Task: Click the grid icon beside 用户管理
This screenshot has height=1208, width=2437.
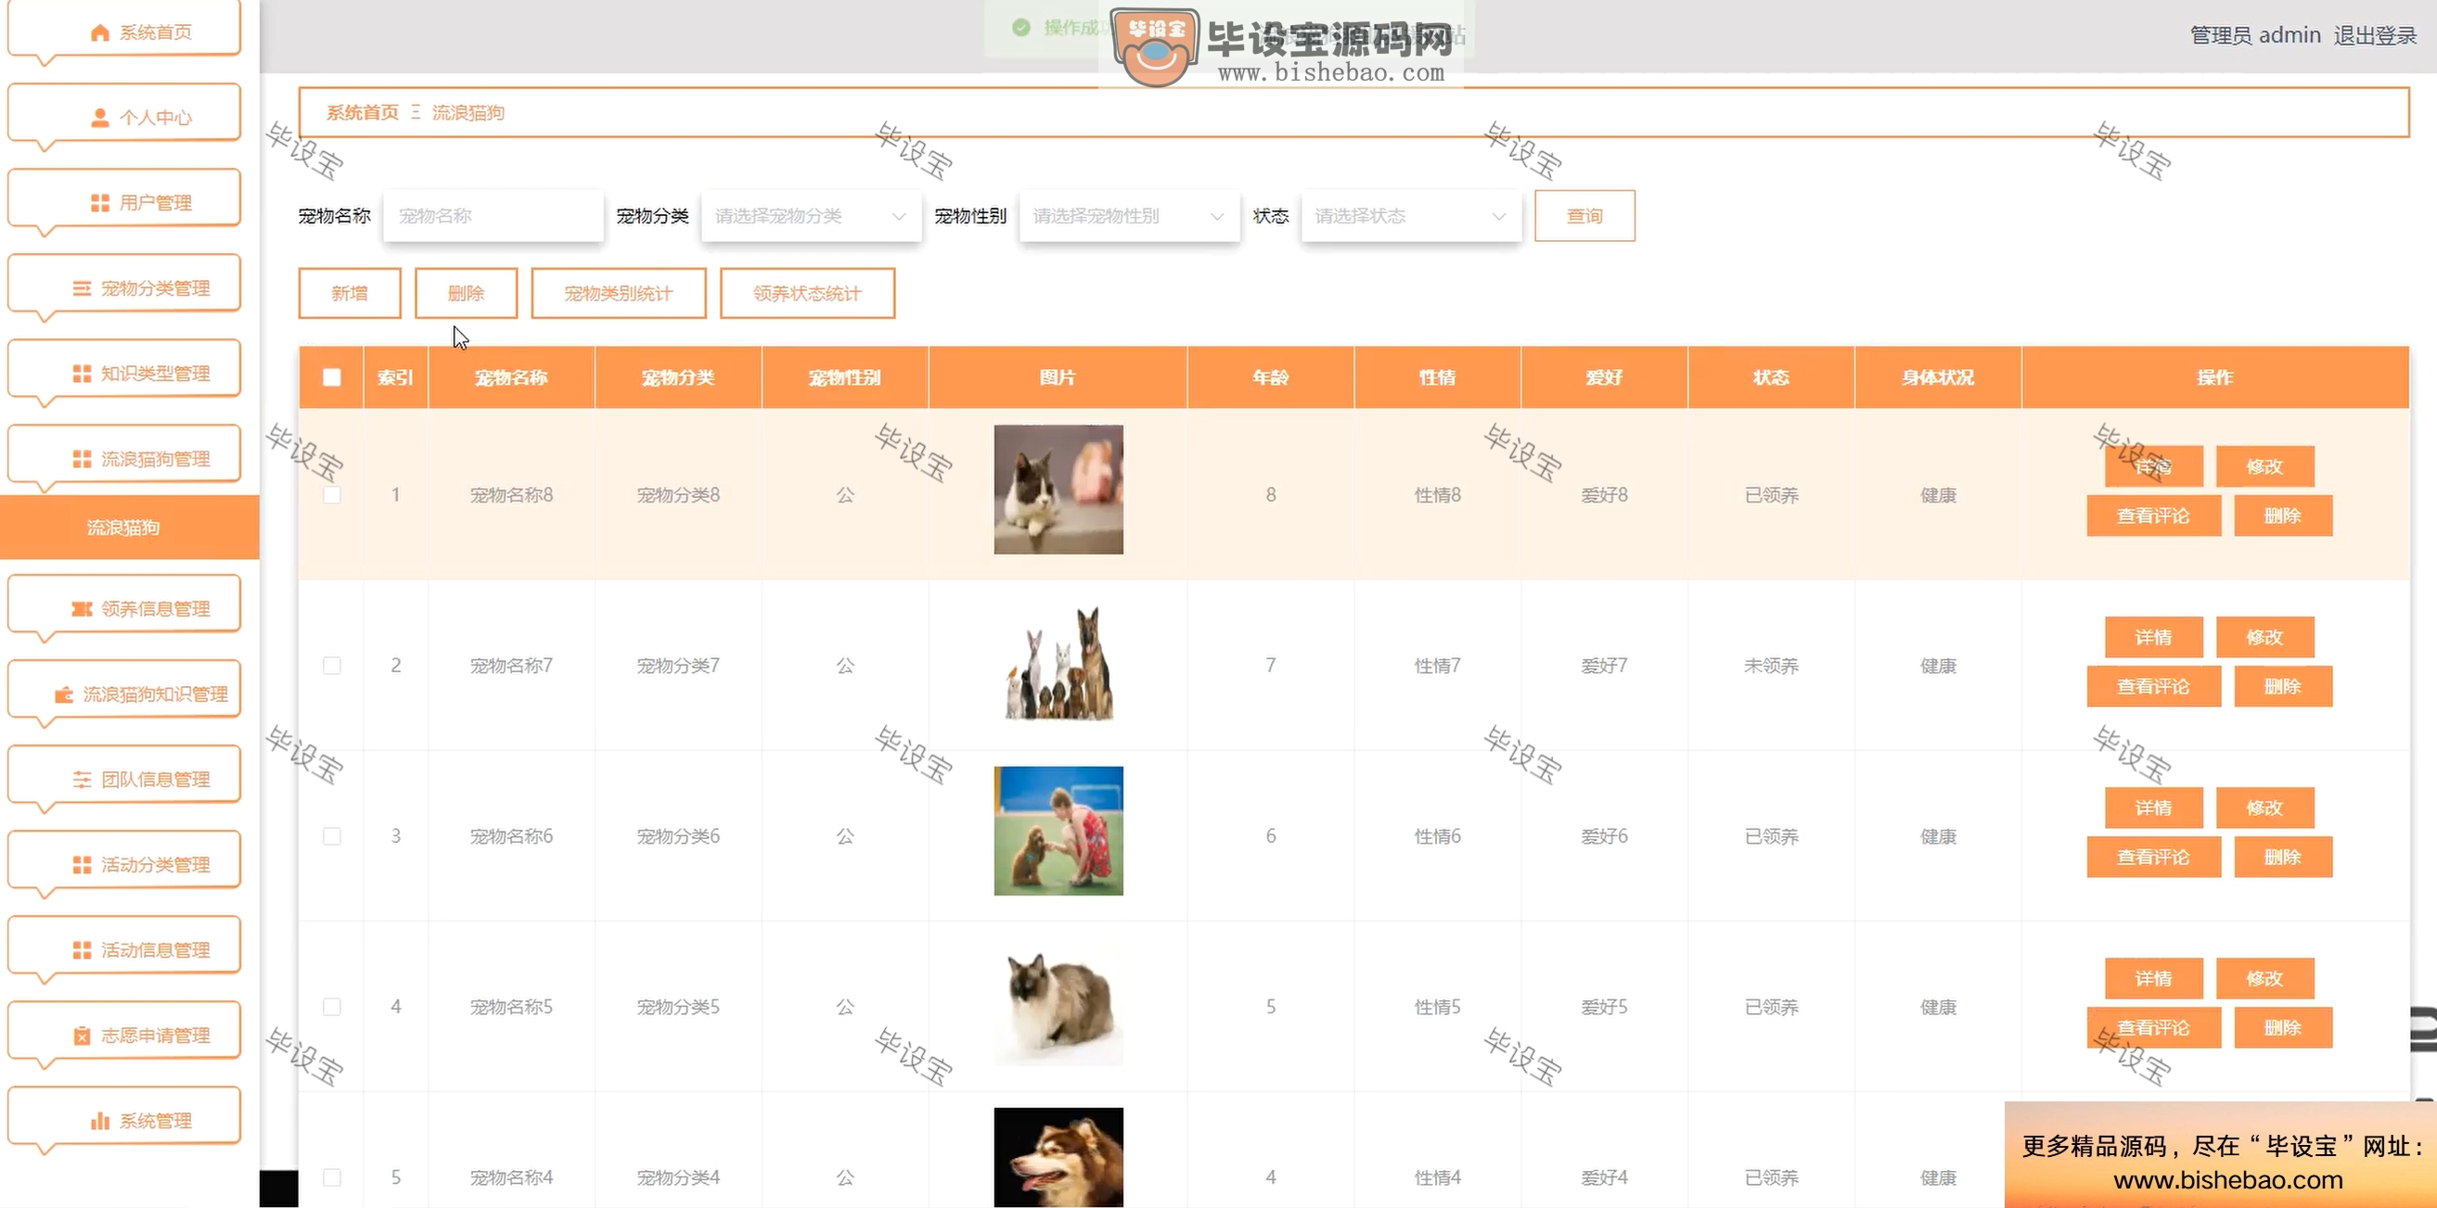Action: 99,203
